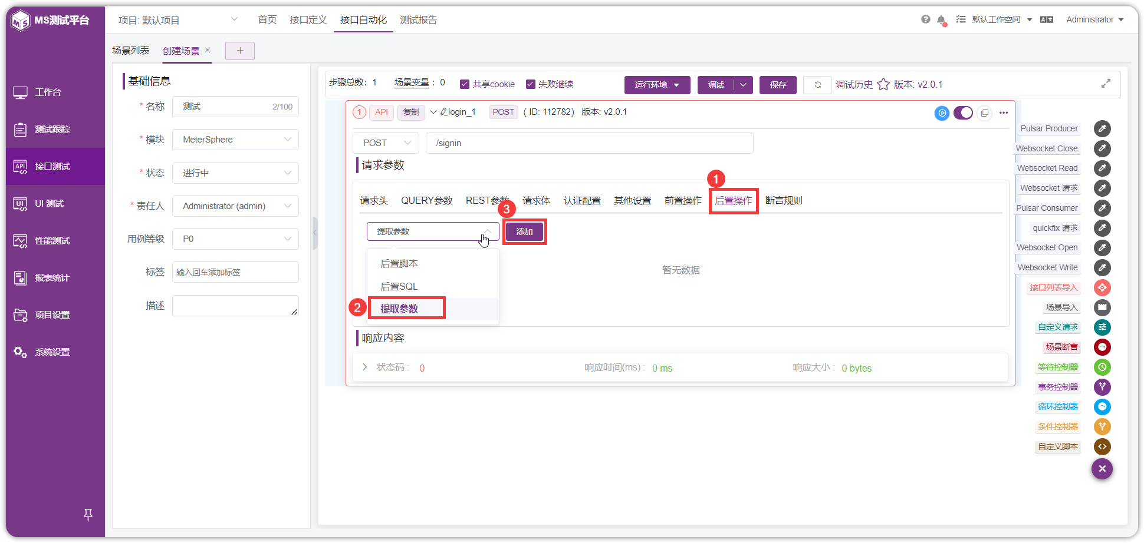Run the login_1 step with play icon

(x=942, y=113)
